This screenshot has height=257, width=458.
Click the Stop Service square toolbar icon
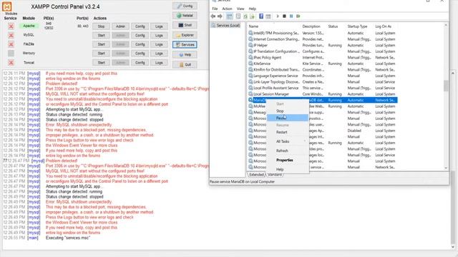coord(284,16)
